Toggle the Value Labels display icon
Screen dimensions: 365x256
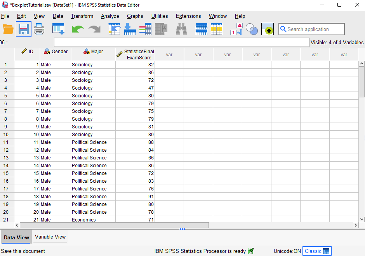[236, 29]
